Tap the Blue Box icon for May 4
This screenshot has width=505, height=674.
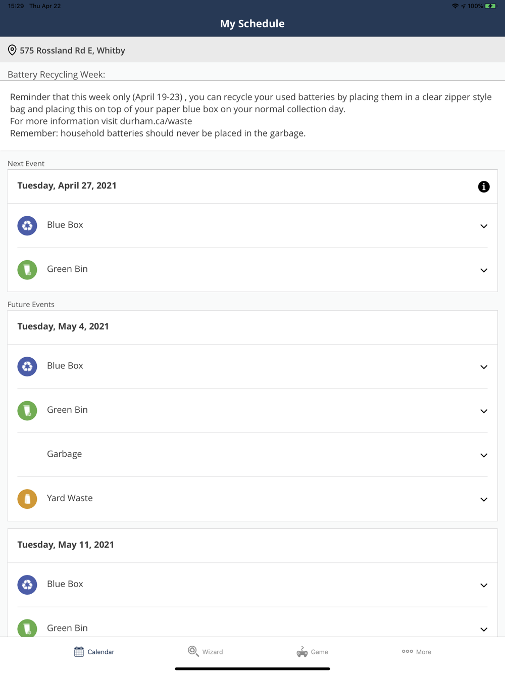pyautogui.click(x=27, y=366)
